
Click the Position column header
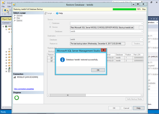(x=128, y=55)
